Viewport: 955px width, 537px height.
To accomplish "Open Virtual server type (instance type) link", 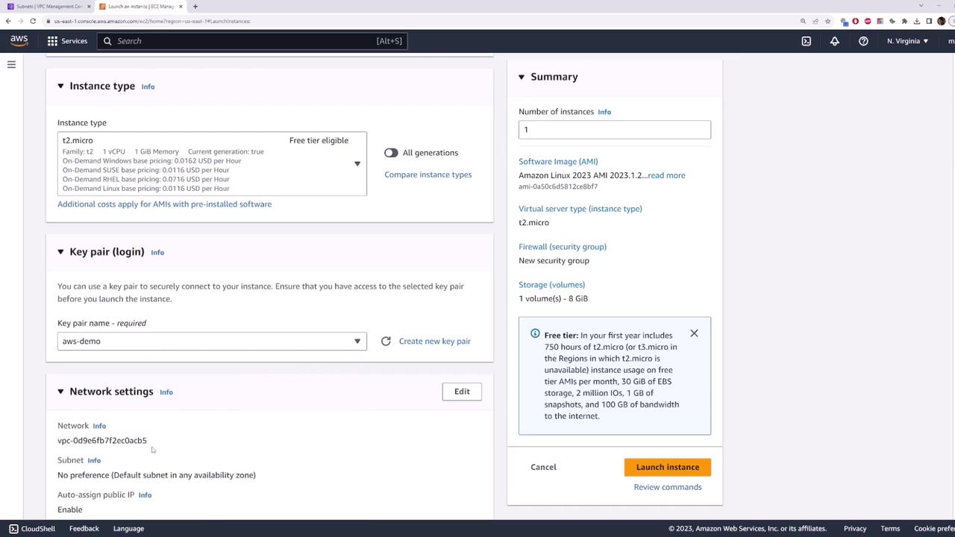I will pos(580,209).
